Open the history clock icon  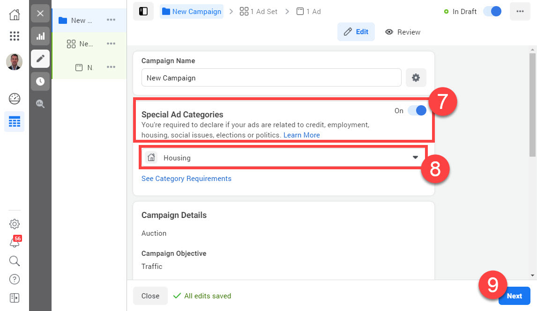point(40,81)
